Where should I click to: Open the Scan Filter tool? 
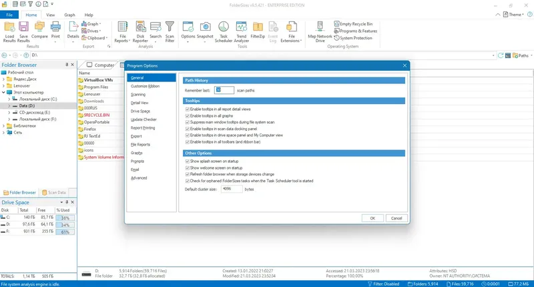tap(170, 31)
